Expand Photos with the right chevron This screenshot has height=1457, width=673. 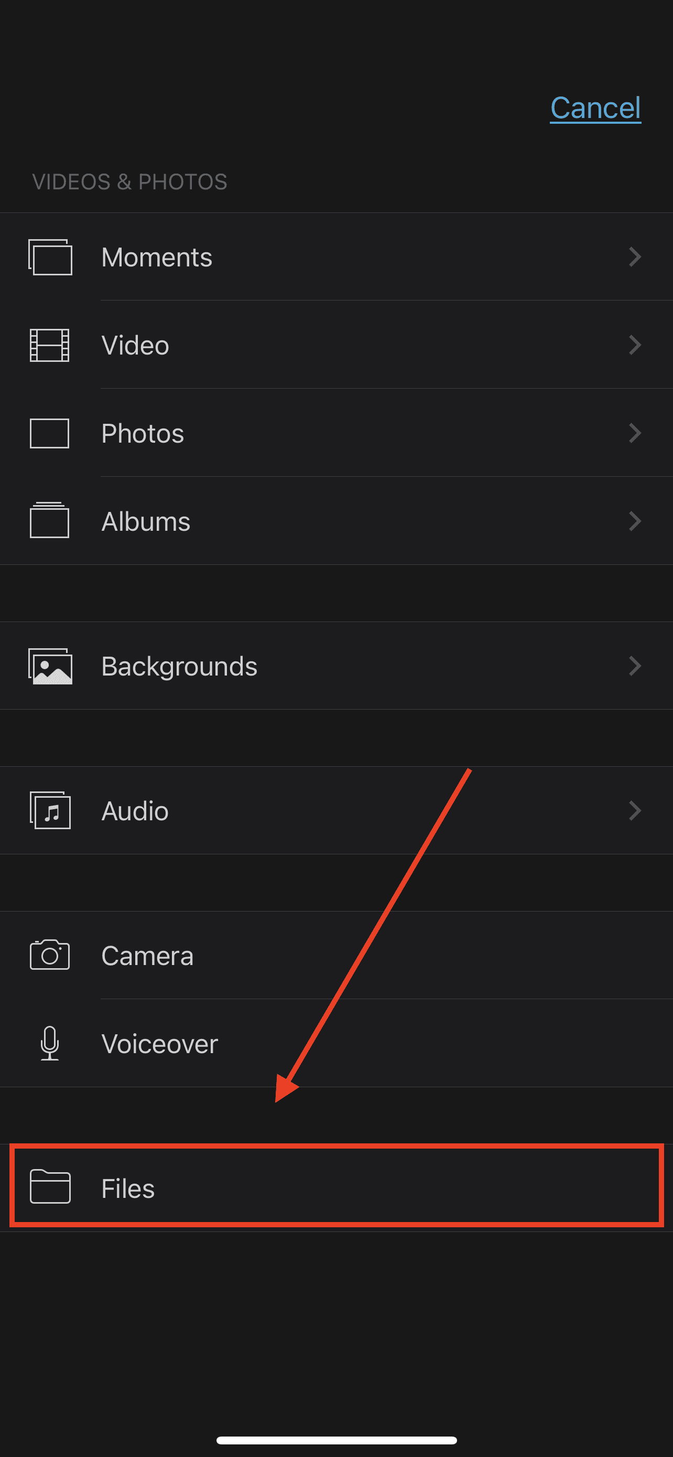pos(635,433)
